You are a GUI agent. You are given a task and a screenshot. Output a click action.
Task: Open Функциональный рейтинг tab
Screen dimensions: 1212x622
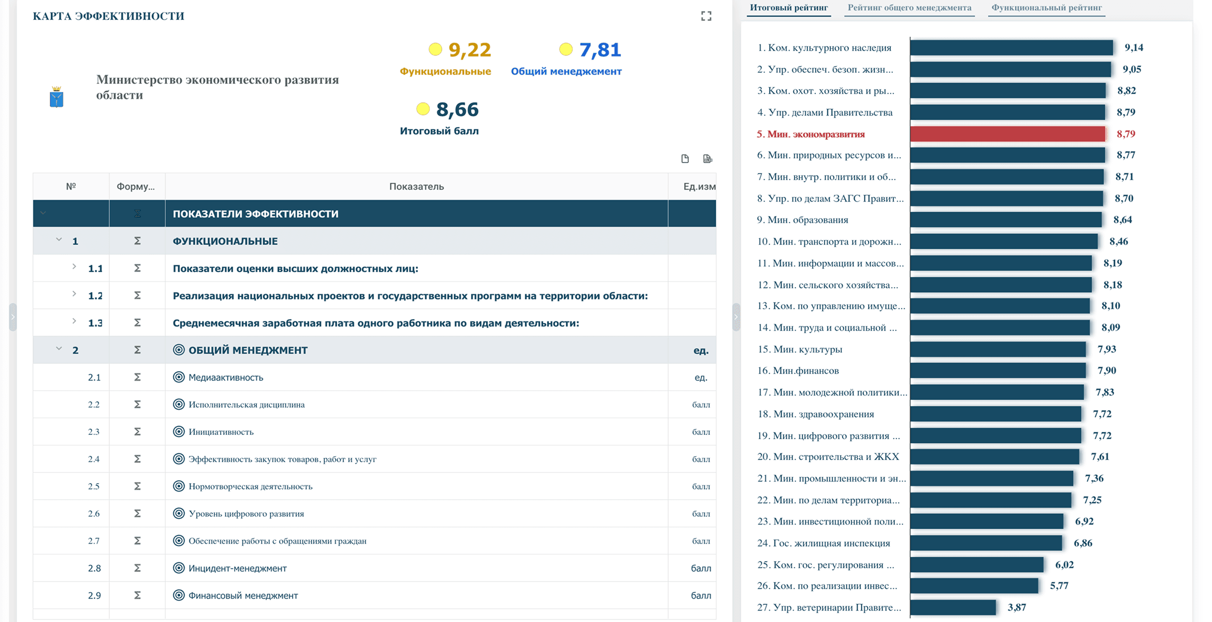pyautogui.click(x=1046, y=8)
